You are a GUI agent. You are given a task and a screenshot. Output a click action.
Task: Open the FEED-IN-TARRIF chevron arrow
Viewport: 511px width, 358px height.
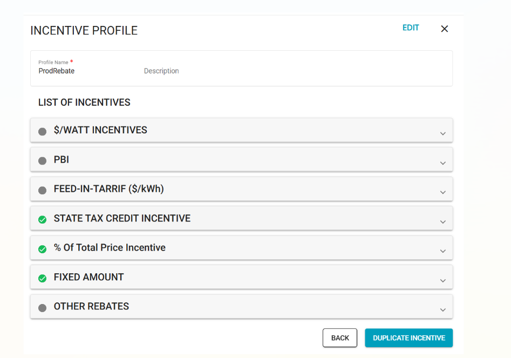(x=442, y=192)
